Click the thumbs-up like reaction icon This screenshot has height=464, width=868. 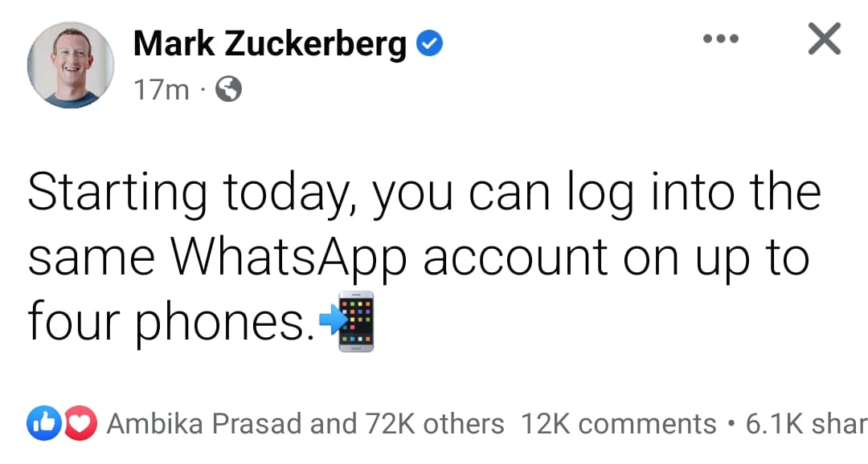click(46, 423)
